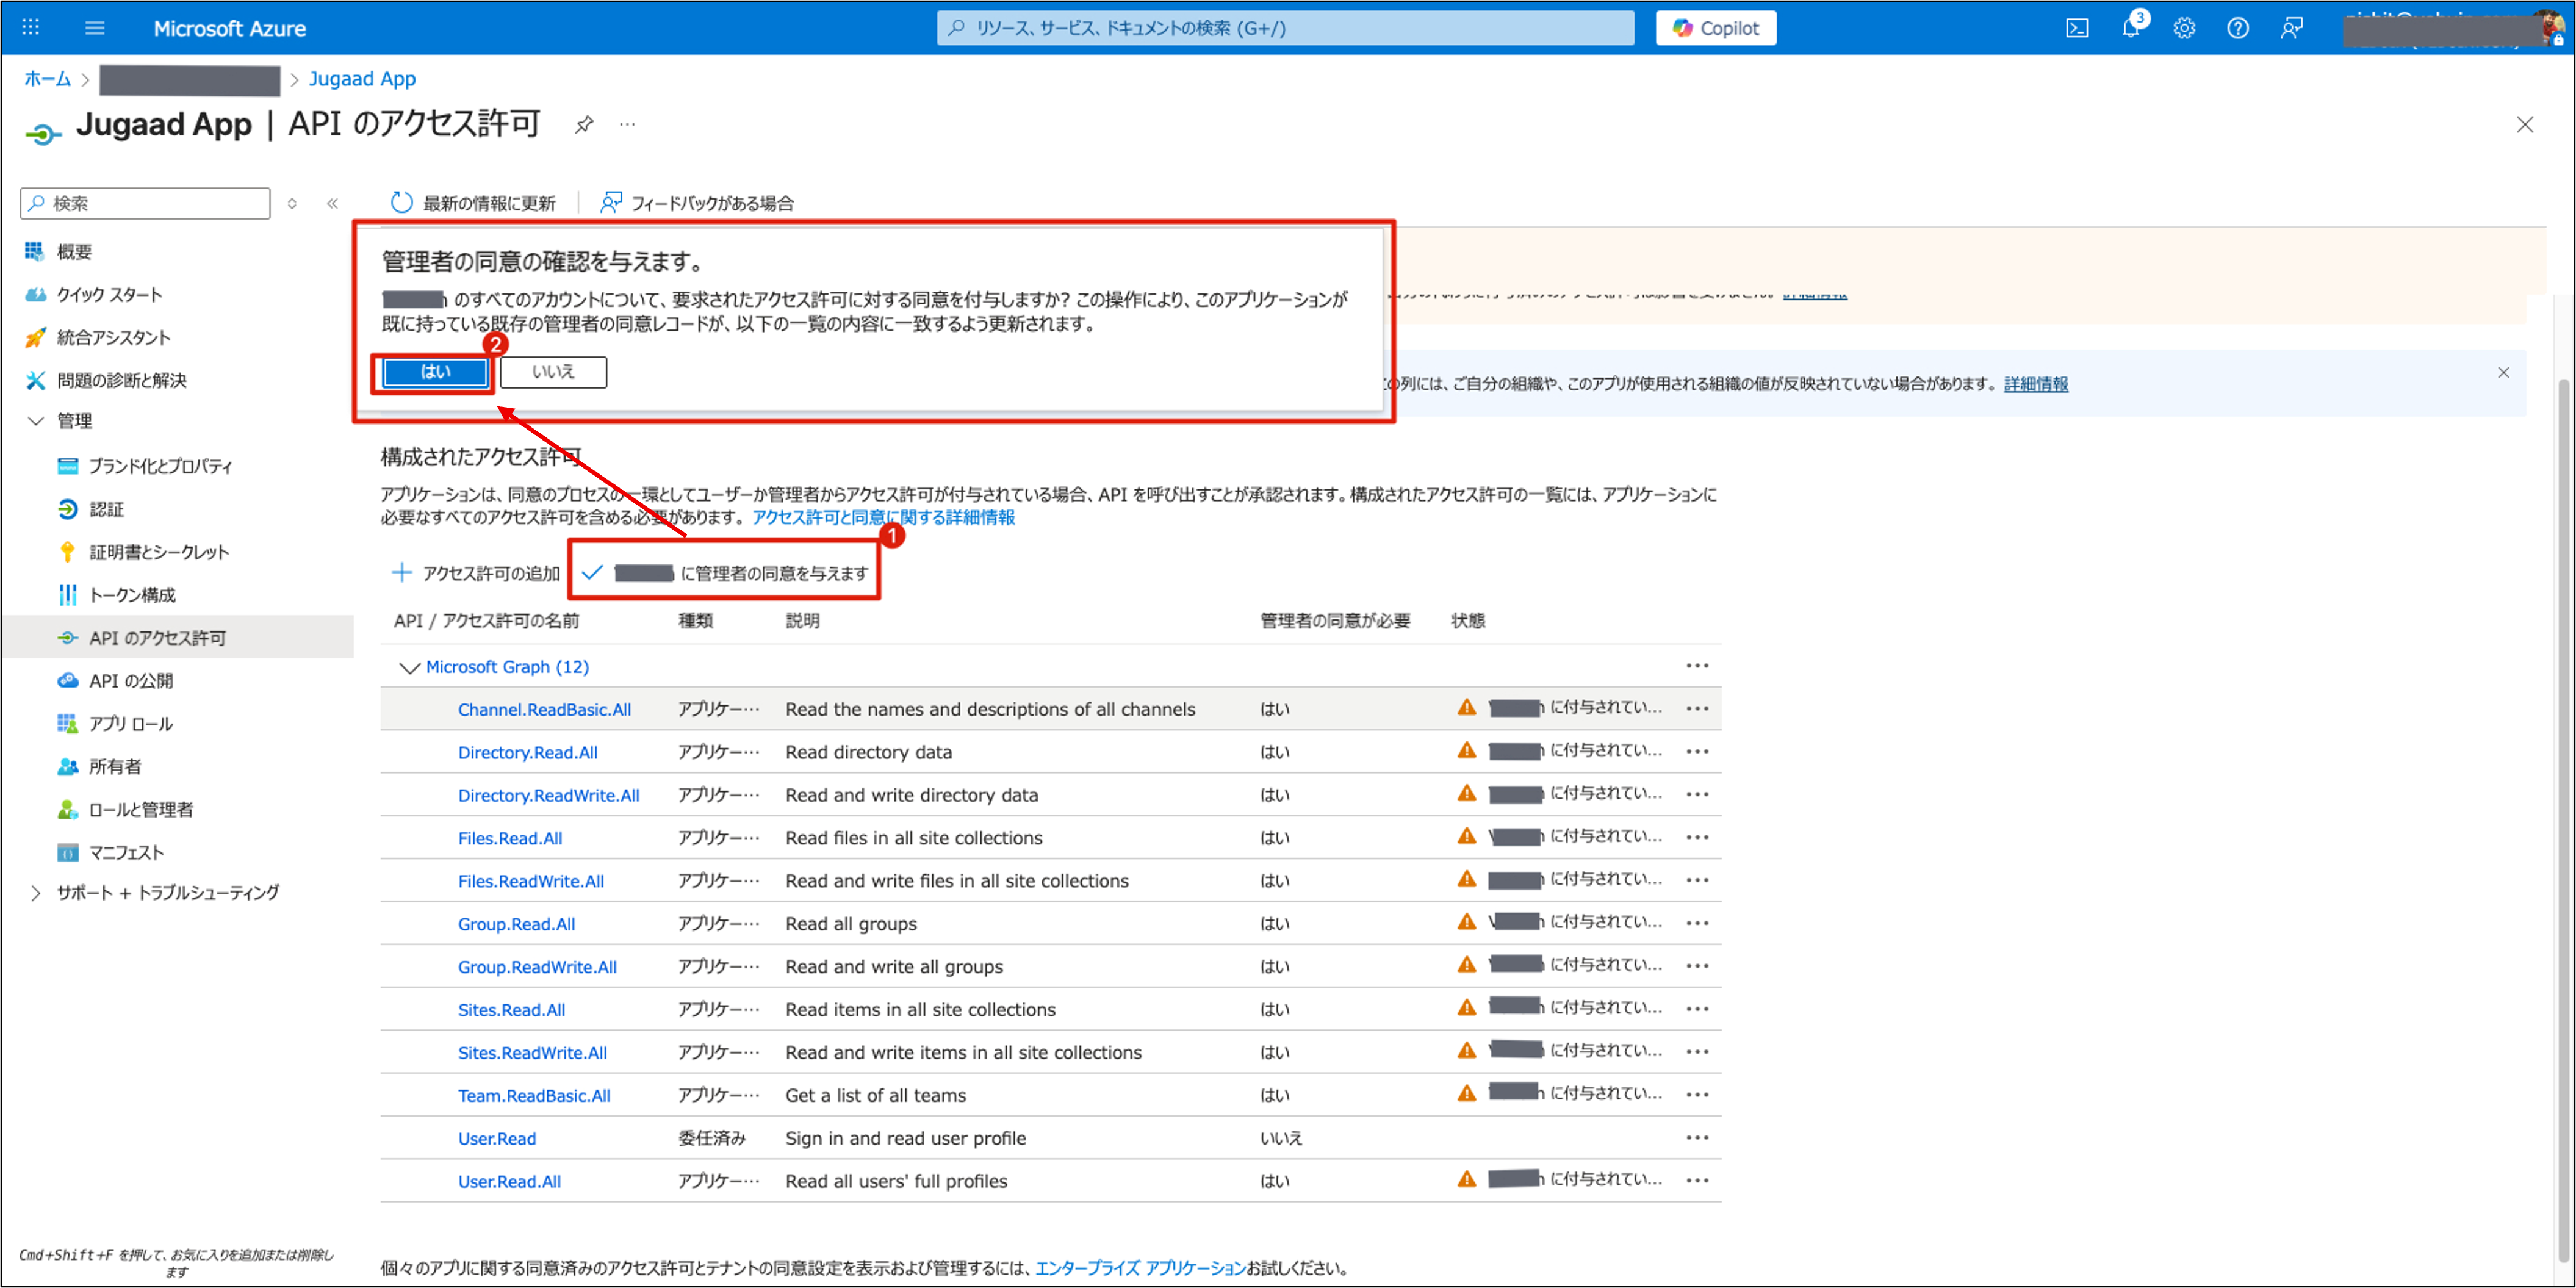Open the notifications bell icon
Screen dimensions: 2576x1288
2130,28
